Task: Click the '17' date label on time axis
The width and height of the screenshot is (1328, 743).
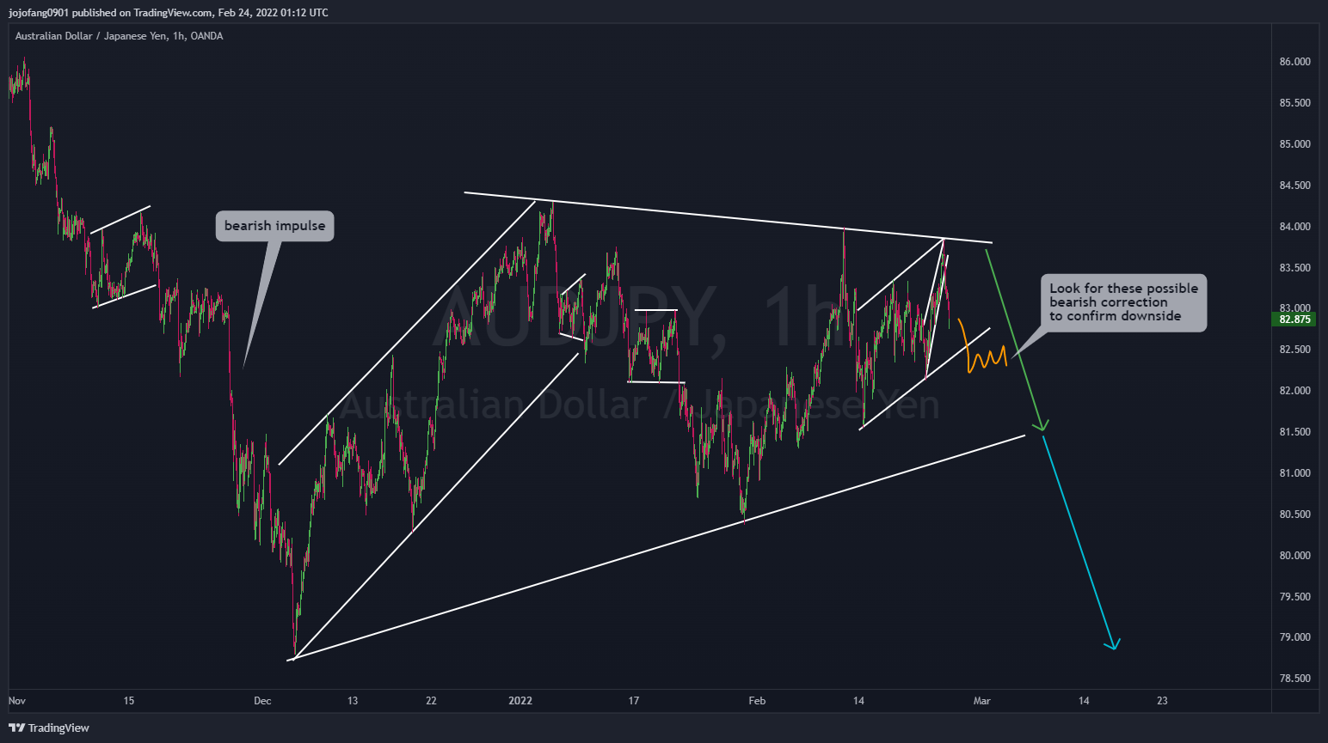Action: pos(634,701)
